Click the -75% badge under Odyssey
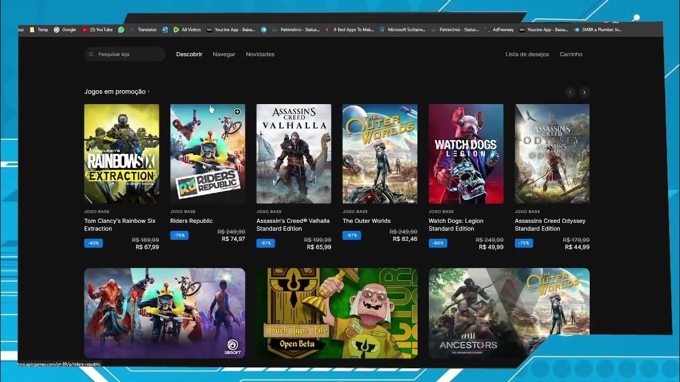Screen dimensions: 680x382 tap(524, 244)
